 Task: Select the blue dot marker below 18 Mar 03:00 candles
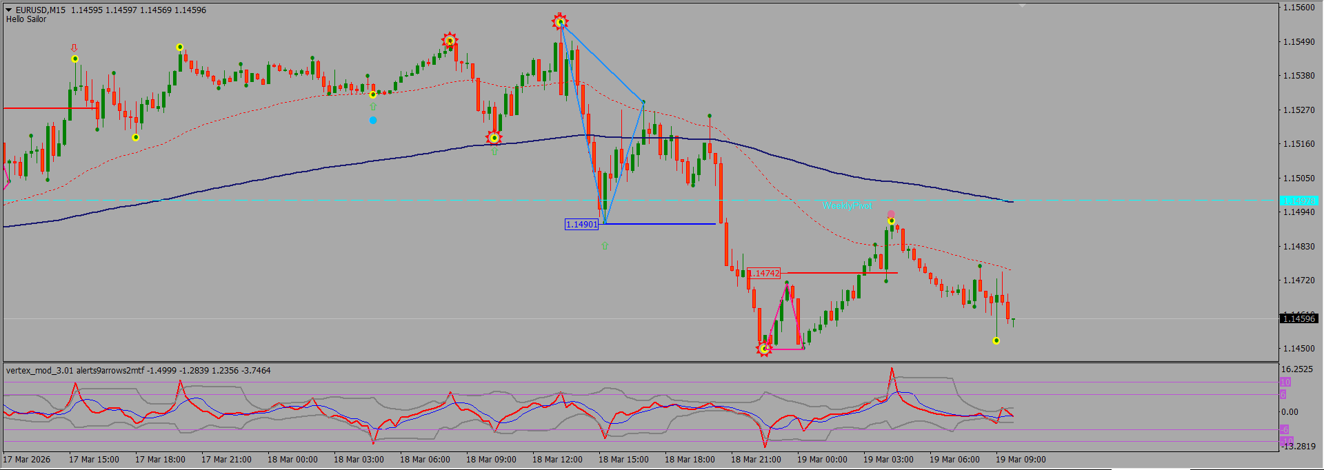373,120
